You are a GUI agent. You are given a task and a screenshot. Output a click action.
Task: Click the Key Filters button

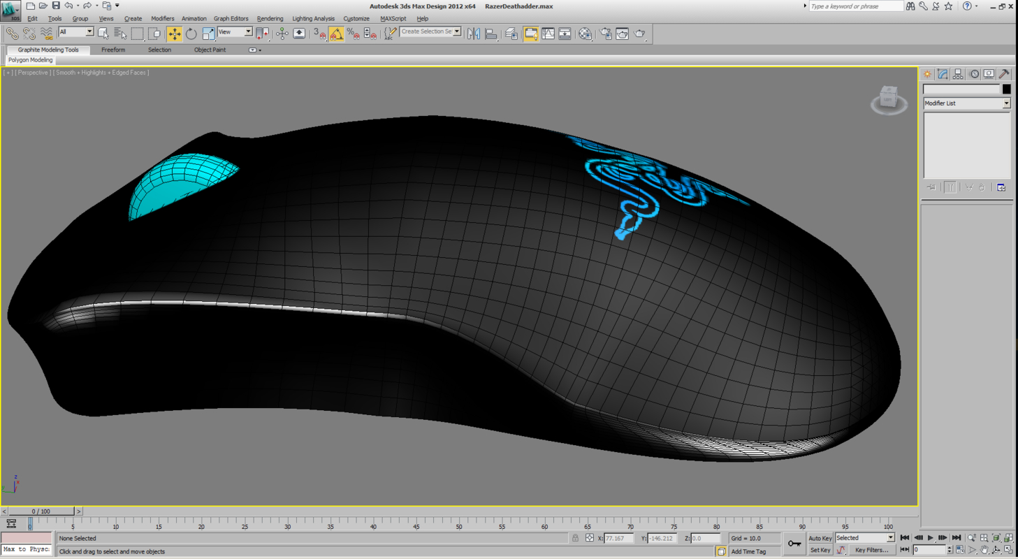click(873, 550)
